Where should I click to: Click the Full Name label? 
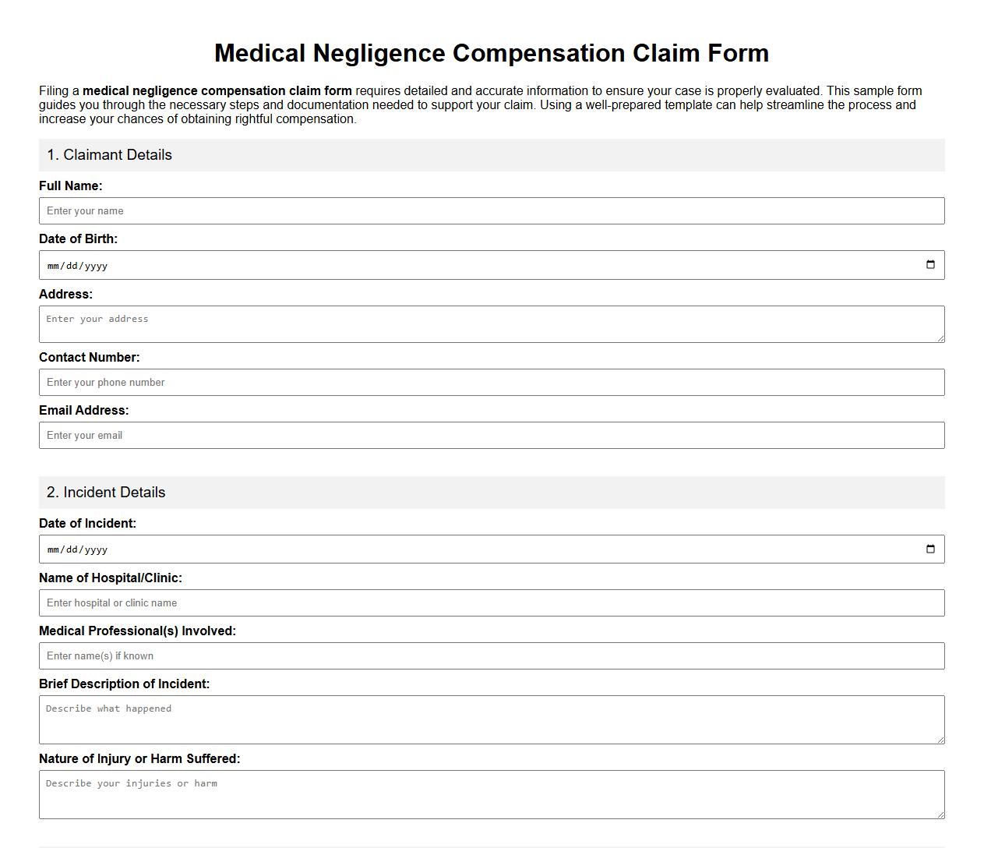pos(70,185)
